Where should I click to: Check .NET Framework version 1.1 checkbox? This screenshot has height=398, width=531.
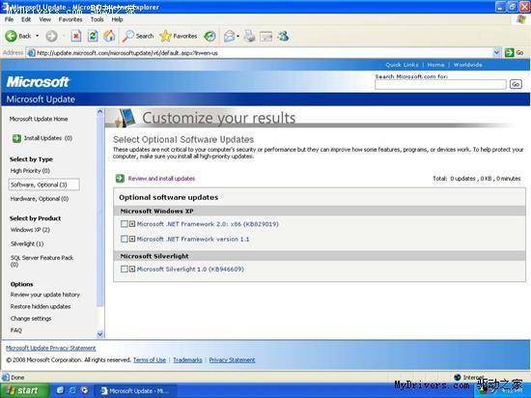pyautogui.click(x=125, y=240)
